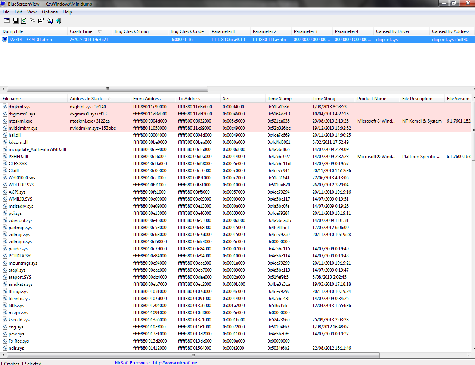Open the View menu
Viewport: 475px width, 365px height.
[x=32, y=12]
